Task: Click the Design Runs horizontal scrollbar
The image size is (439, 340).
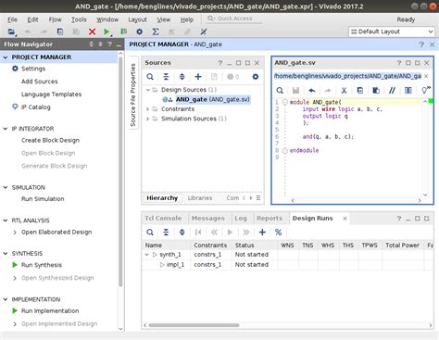Action: coord(194,325)
